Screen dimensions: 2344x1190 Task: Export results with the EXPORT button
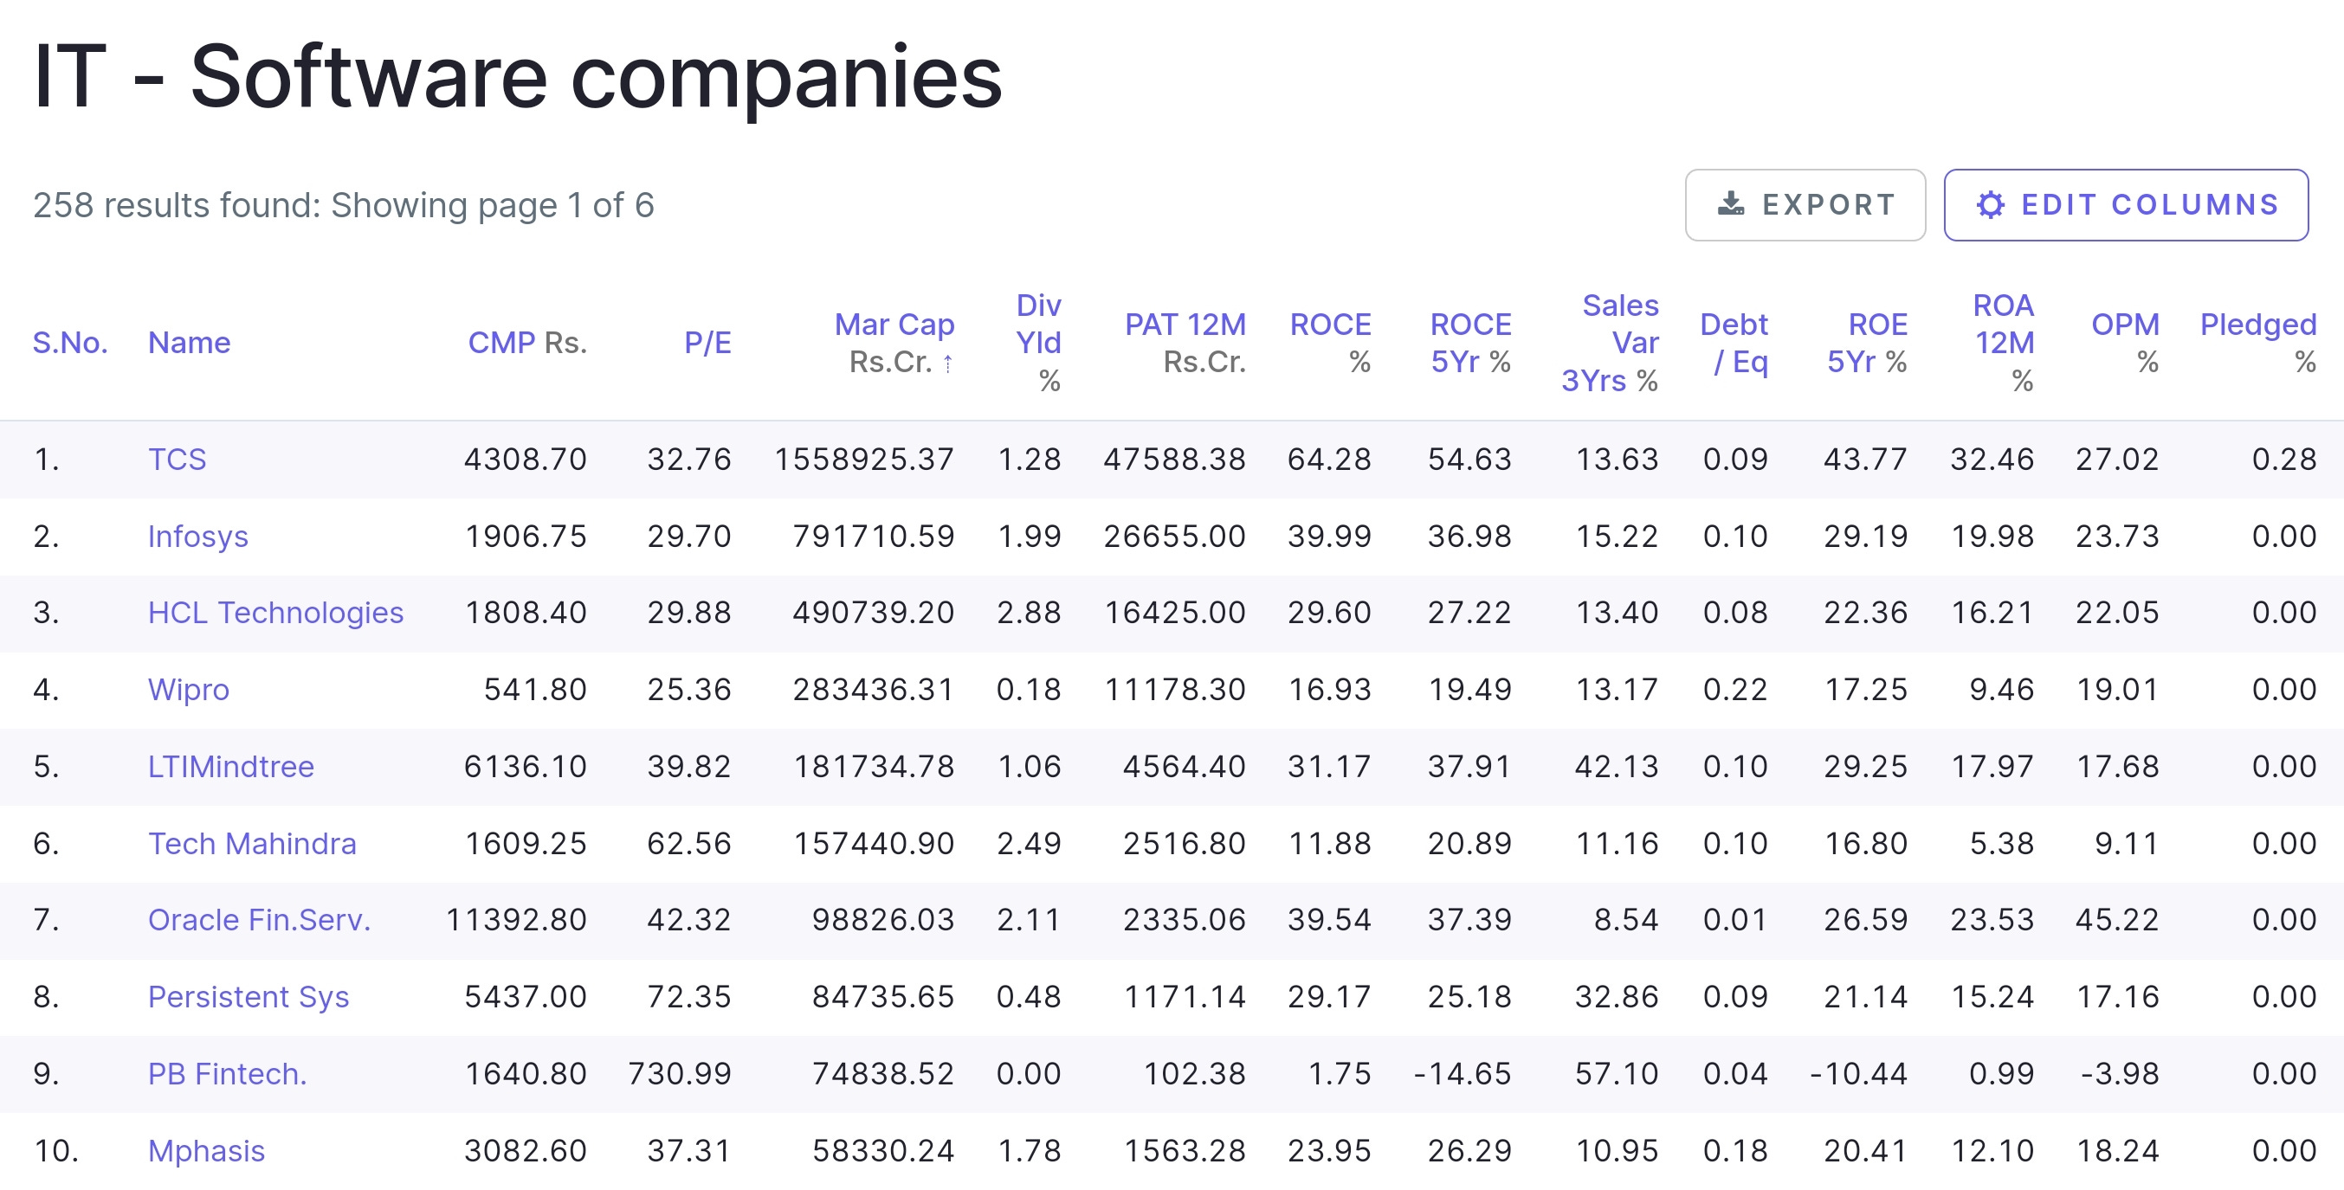tap(1805, 205)
